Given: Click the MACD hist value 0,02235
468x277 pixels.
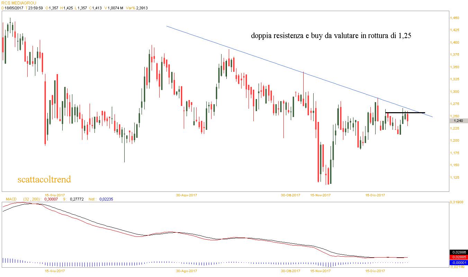Looking at the screenshot, I should click(106, 199).
